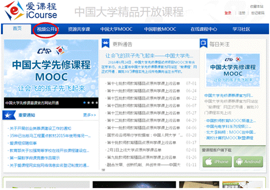Open notice 关于爱课程网实施网络信息实名登记制度
270x190 pixels.
click(49, 165)
